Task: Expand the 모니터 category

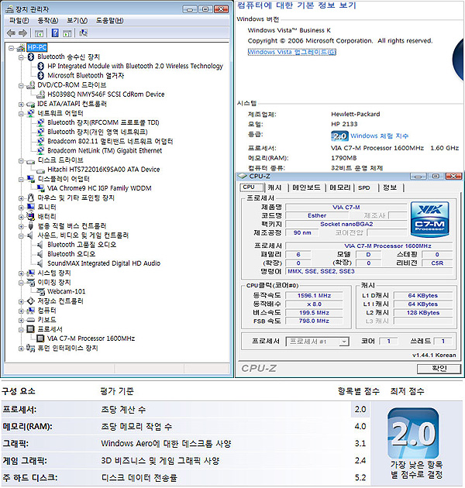Action: point(21,208)
